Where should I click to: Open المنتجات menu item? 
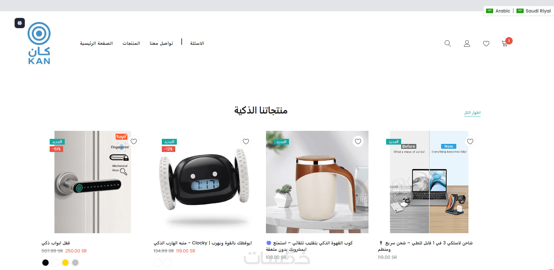pyautogui.click(x=131, y=43)
